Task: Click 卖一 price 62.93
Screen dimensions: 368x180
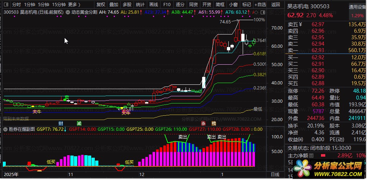Action: pyautogui.click(x=318, y=50)
